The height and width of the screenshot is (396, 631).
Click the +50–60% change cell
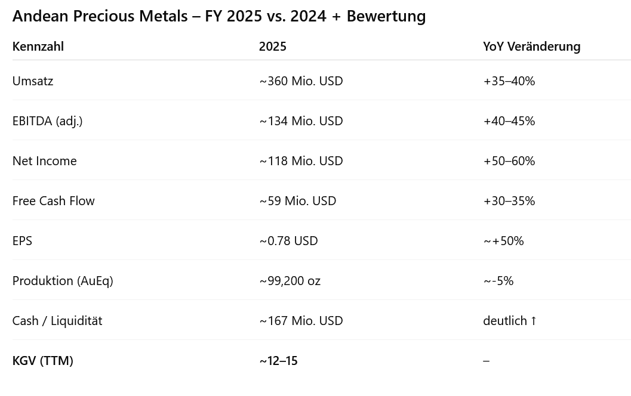(509, 161)
